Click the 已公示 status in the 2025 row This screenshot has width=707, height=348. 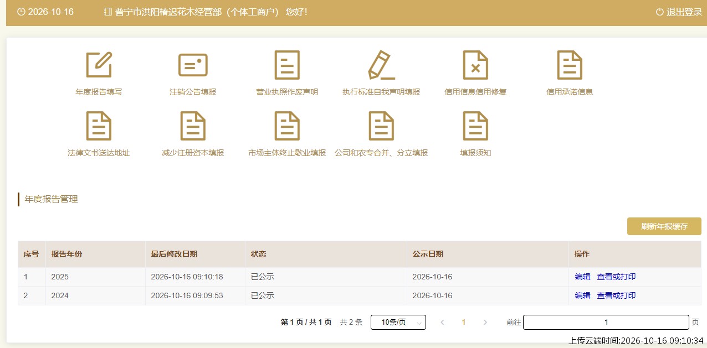[x=263, y=277]
